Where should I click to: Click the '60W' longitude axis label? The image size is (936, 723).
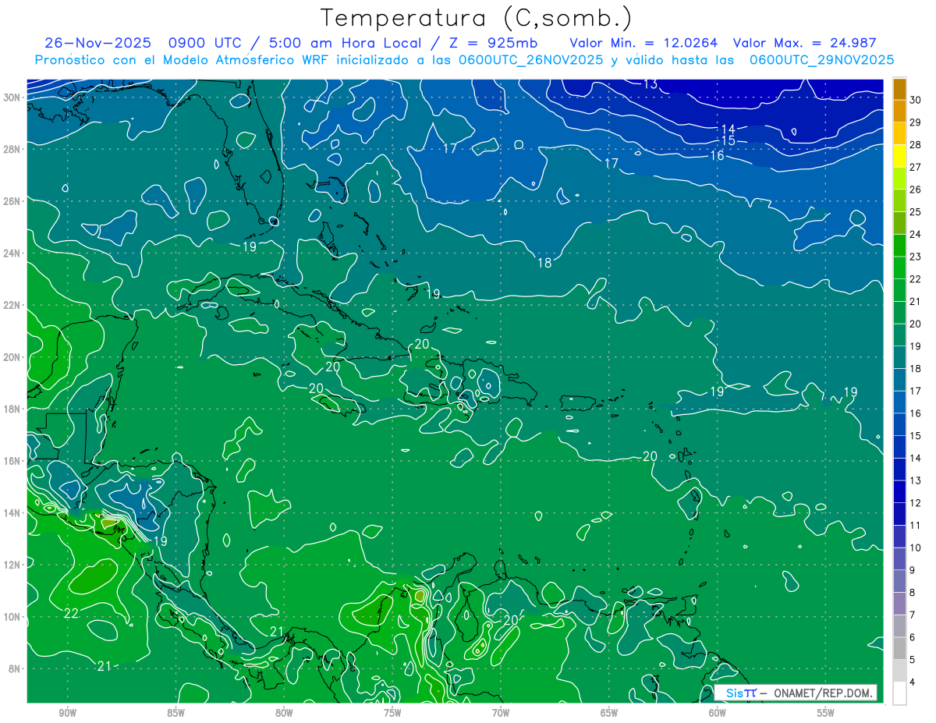pyautogui.click(x=718, y=714)
